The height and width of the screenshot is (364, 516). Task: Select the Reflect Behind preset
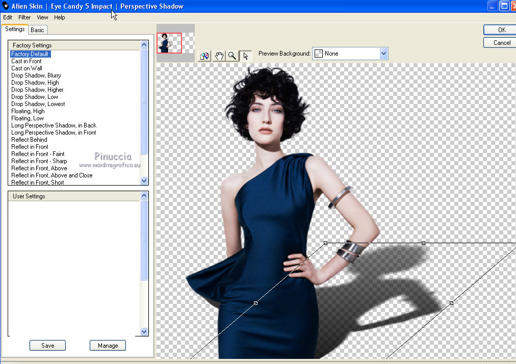(x=29, y=140)
